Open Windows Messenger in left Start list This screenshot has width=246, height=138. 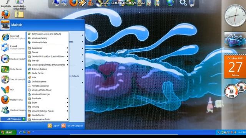(x=13, y=110)
